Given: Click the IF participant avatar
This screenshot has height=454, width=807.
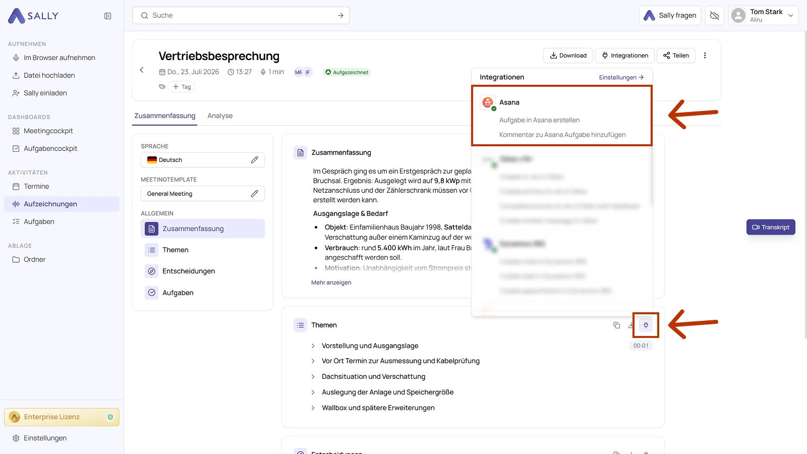Looking at the screenshot, I should coord(308,72).
